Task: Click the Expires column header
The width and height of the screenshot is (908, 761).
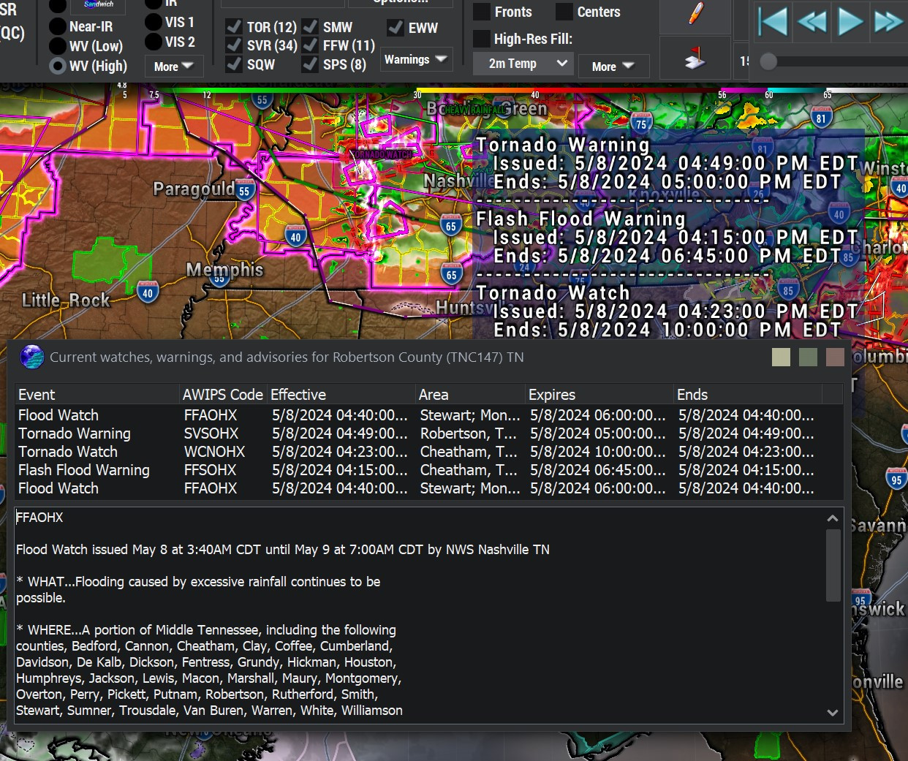Action: [598, 395]
